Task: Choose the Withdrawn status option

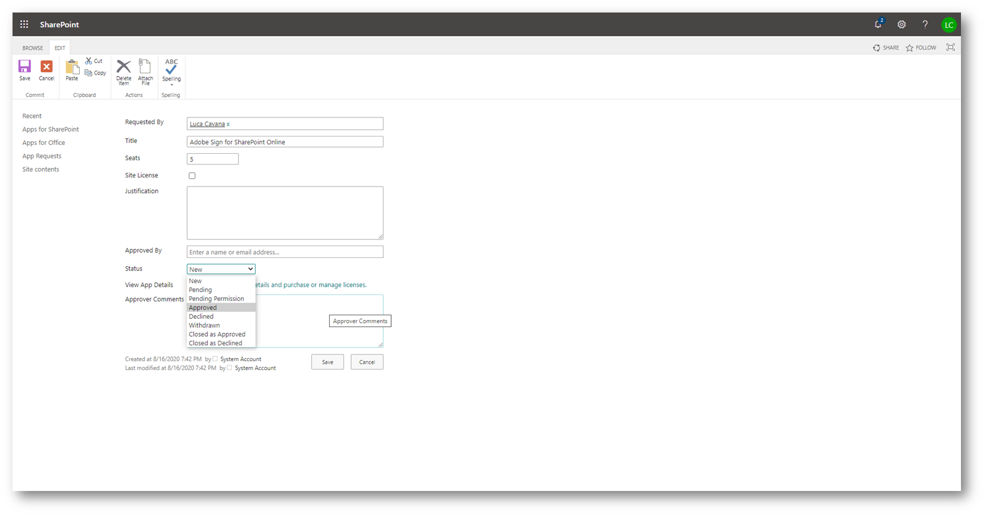Action: [x=221, y=325]
